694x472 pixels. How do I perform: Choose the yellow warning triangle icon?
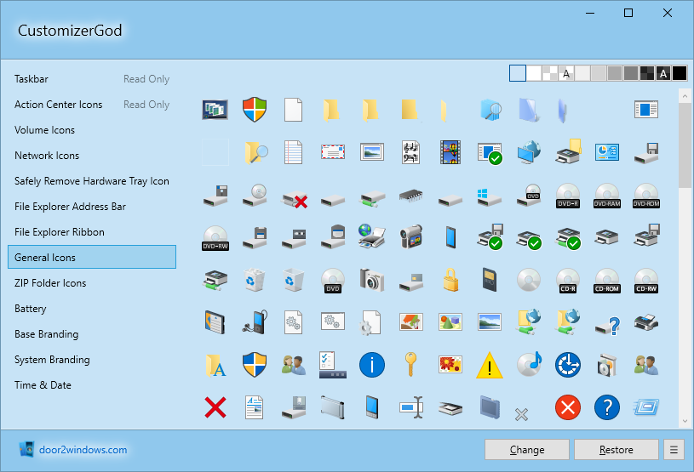tap(490, 366)
